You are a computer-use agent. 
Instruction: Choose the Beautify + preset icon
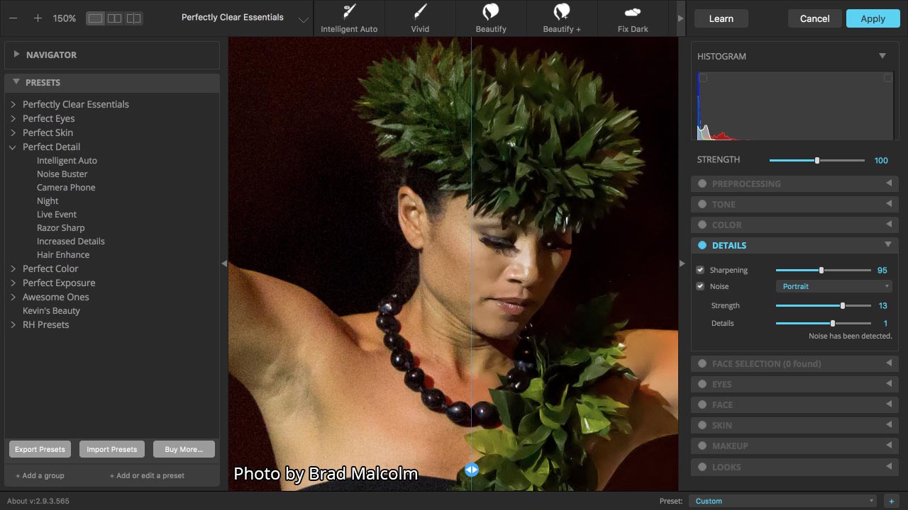pyautogui.click(x=562, y=11)
